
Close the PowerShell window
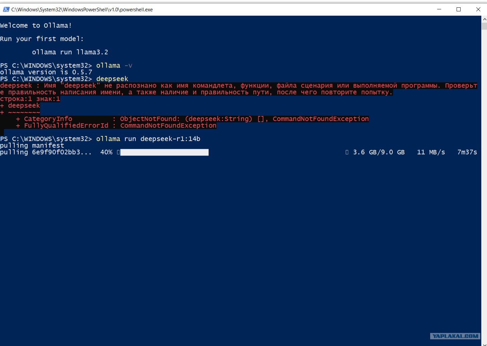[x=478, y=9]
